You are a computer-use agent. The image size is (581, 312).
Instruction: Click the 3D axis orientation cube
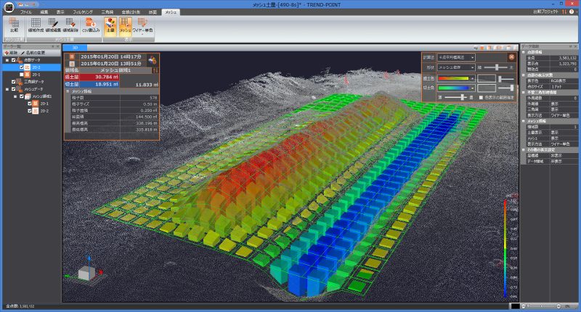86,273
